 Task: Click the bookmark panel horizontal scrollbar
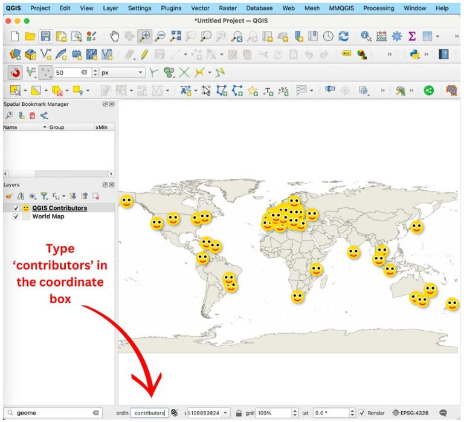(58, 174)
